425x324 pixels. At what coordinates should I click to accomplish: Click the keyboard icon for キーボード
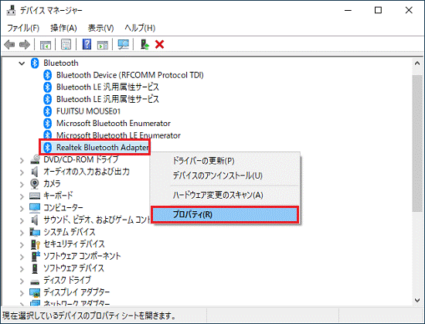(x=35, y=196)
